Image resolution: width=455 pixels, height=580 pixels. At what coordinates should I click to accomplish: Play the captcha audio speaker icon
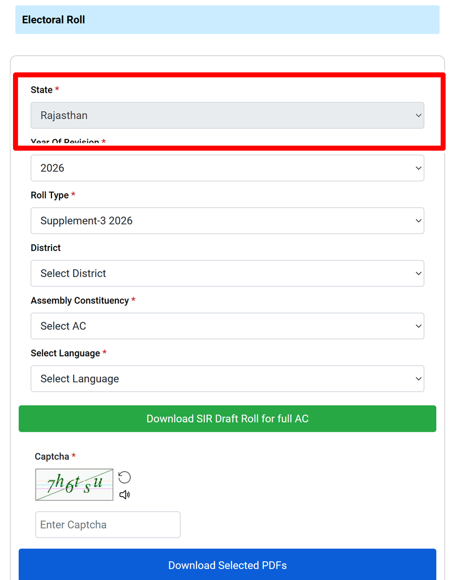tap(124, 494)
